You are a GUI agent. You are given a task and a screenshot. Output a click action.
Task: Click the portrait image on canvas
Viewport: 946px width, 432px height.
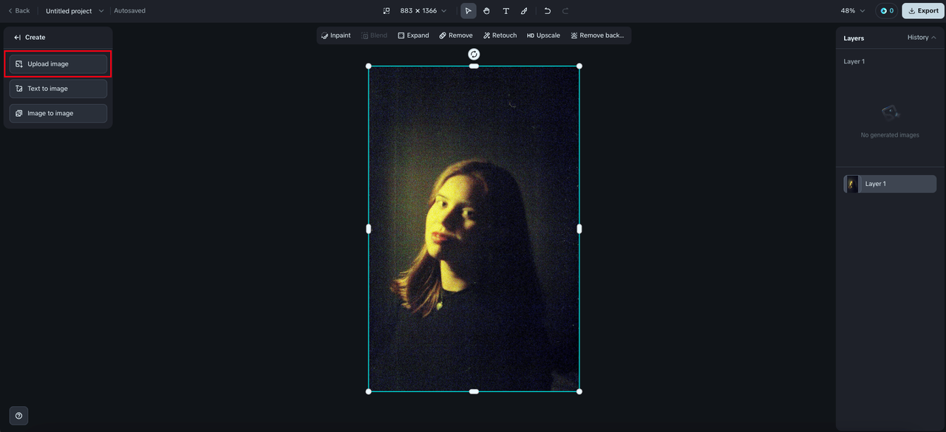(x=474, y=229)
